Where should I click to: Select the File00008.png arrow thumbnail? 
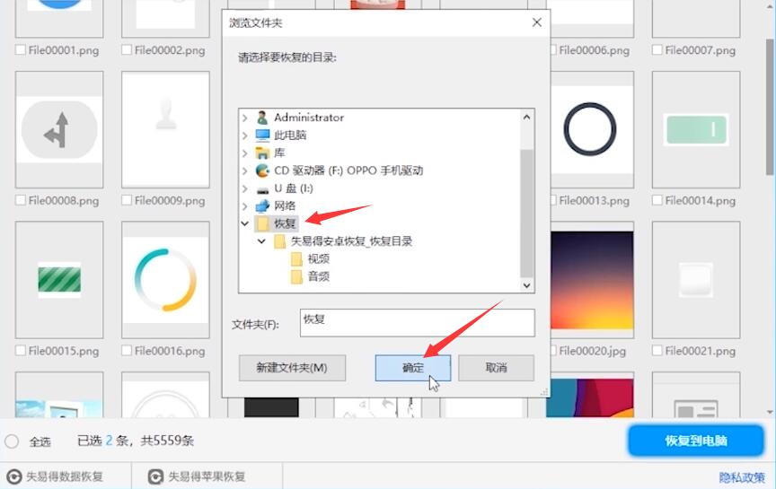coord(59,129)
